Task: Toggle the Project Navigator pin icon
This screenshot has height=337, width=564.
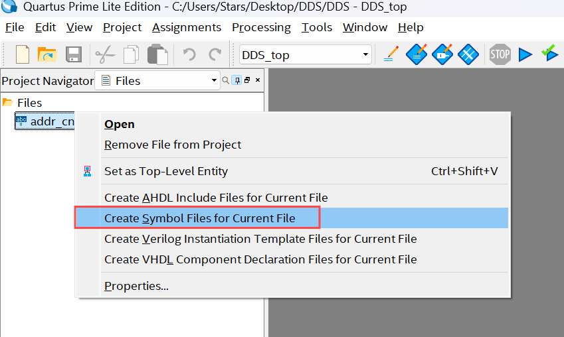Action: 237,80
